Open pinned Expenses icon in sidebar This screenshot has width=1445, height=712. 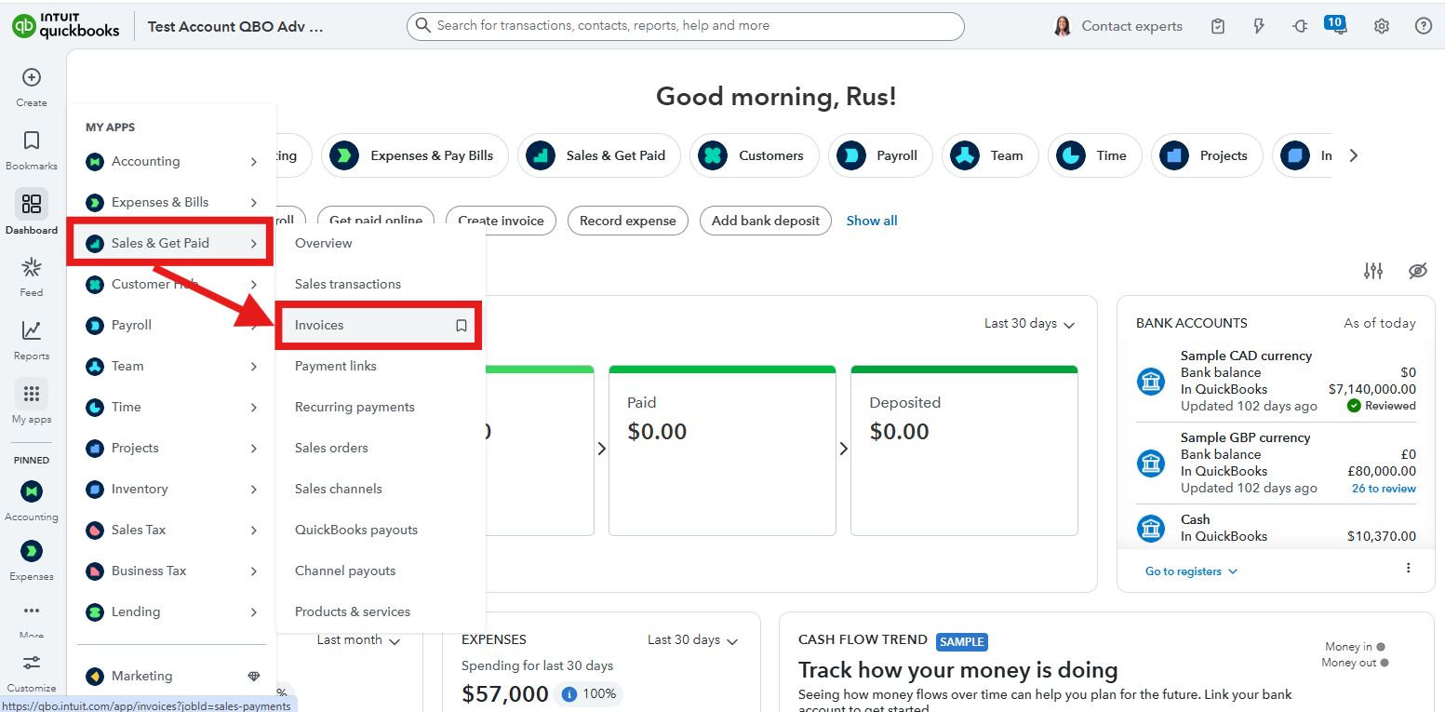click(x=32, y=551)
